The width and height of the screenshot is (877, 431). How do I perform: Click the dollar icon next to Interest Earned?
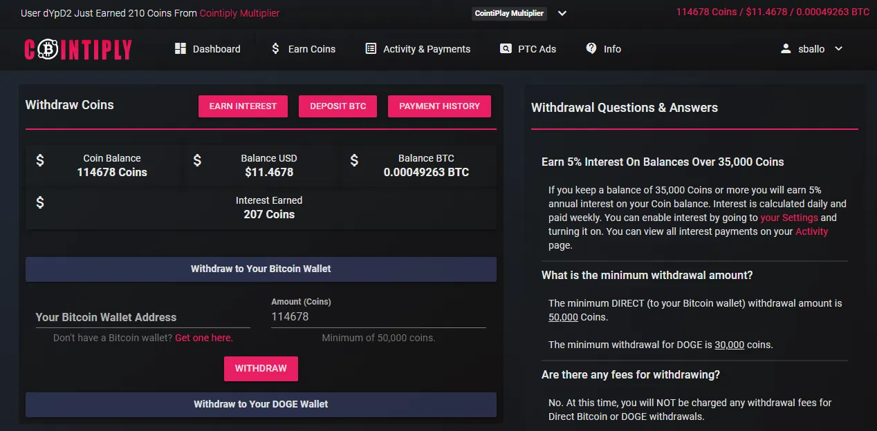click(40, 202)
